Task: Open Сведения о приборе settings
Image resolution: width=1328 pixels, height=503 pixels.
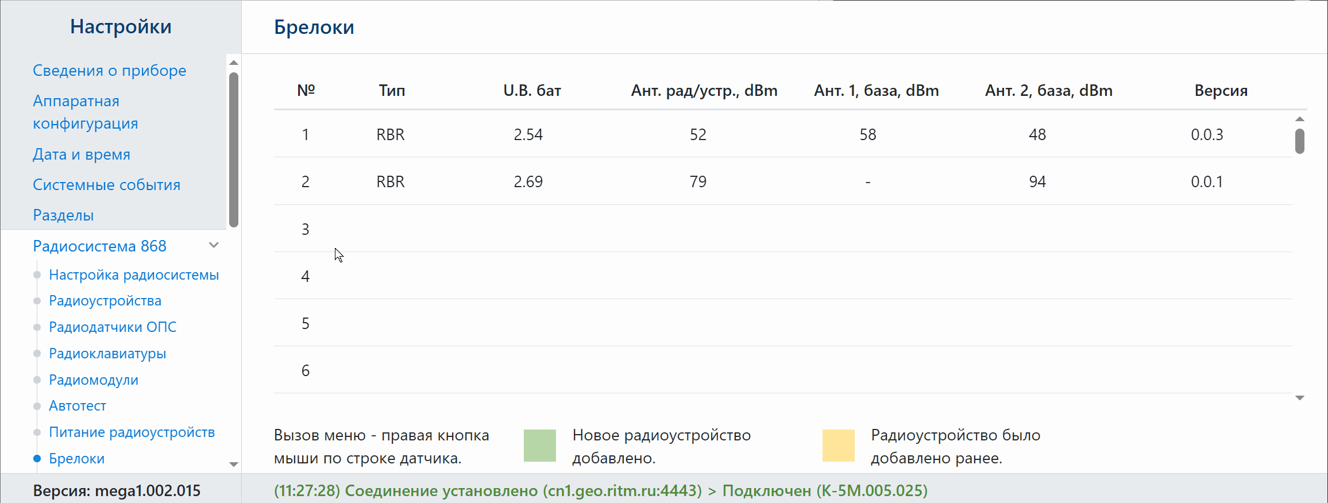Action: [x=109, y=71]
